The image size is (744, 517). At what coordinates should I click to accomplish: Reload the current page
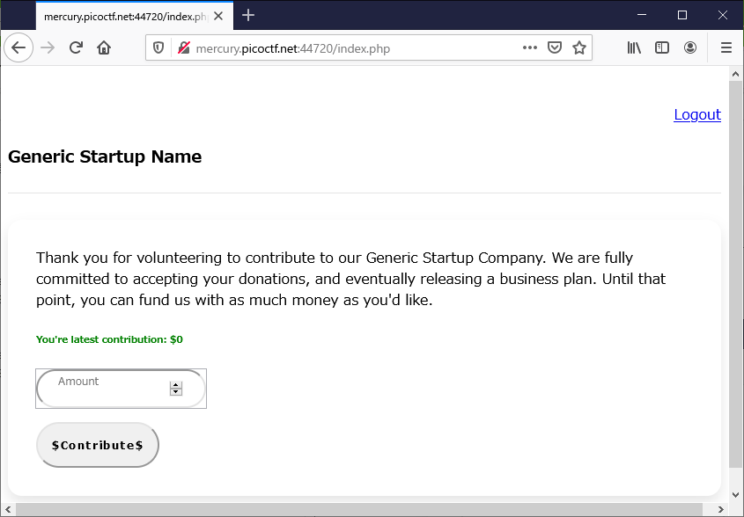[76, 48]
